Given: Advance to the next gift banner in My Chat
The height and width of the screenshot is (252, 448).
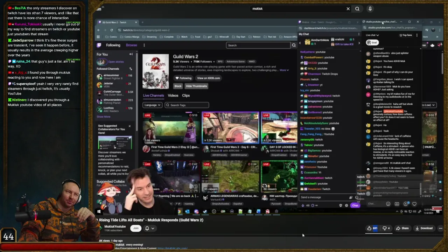Looking at the screenshot, I should click(x=359, y=43).
